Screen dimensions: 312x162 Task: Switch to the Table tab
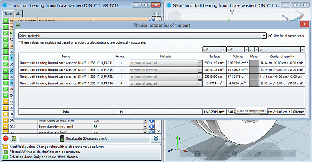[x=8, y=14]
